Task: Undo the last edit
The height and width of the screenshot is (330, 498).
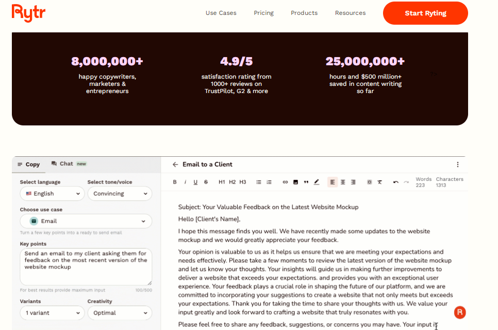Action: coord(396,182)
